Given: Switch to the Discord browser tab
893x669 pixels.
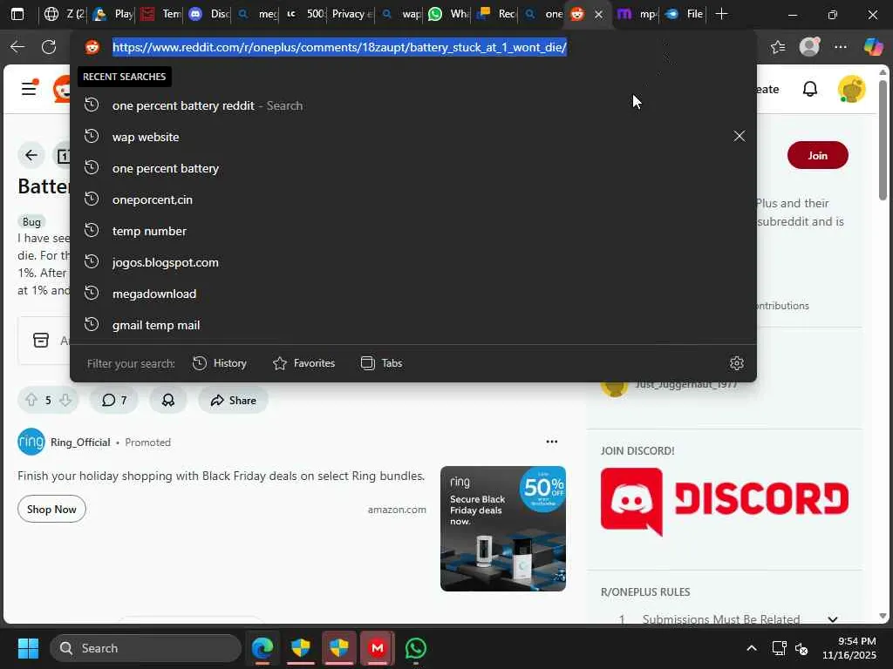Looking at the screenshot, I should pos(208,14).
